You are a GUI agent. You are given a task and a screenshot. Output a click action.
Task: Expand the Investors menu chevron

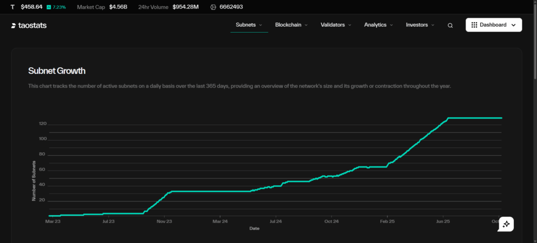click(x=433, y=25)
